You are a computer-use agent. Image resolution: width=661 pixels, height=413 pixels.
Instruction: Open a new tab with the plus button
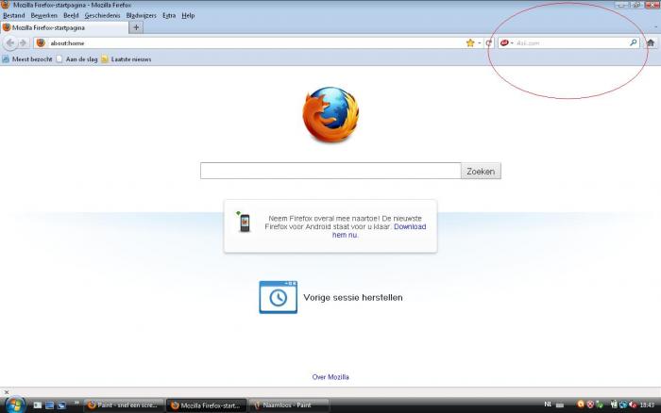(x=136, y=27)
